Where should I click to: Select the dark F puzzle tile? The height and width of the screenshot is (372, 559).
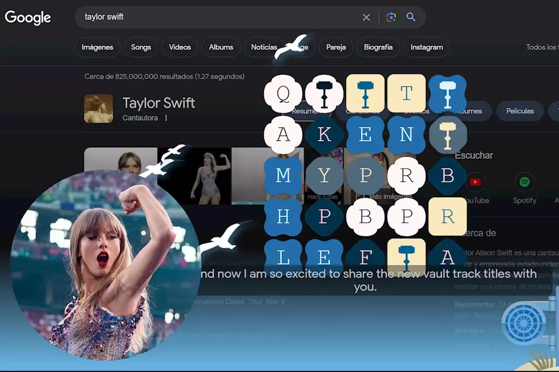pos(365,258)
